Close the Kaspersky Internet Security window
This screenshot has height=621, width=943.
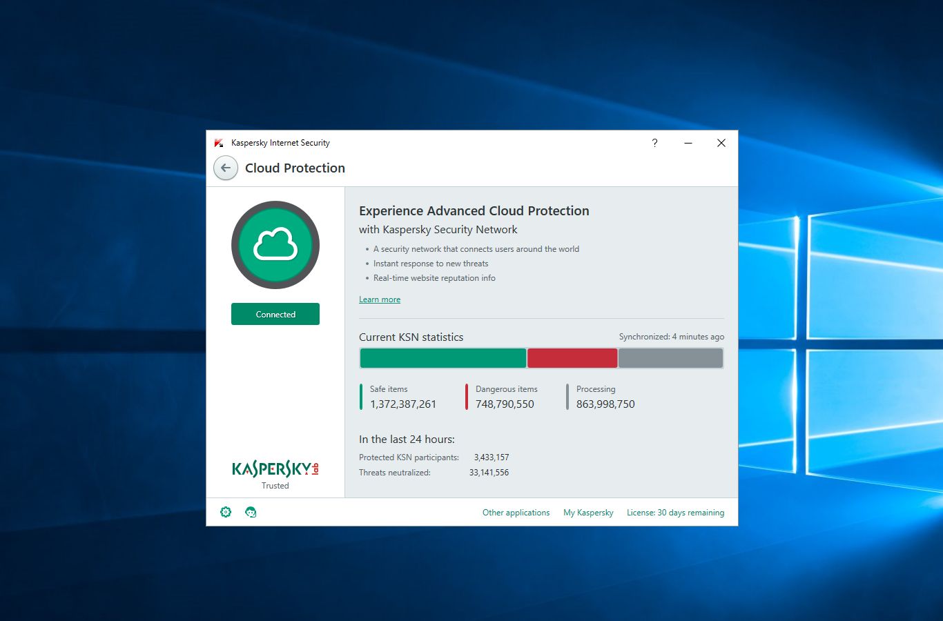[x=721, y=143]
